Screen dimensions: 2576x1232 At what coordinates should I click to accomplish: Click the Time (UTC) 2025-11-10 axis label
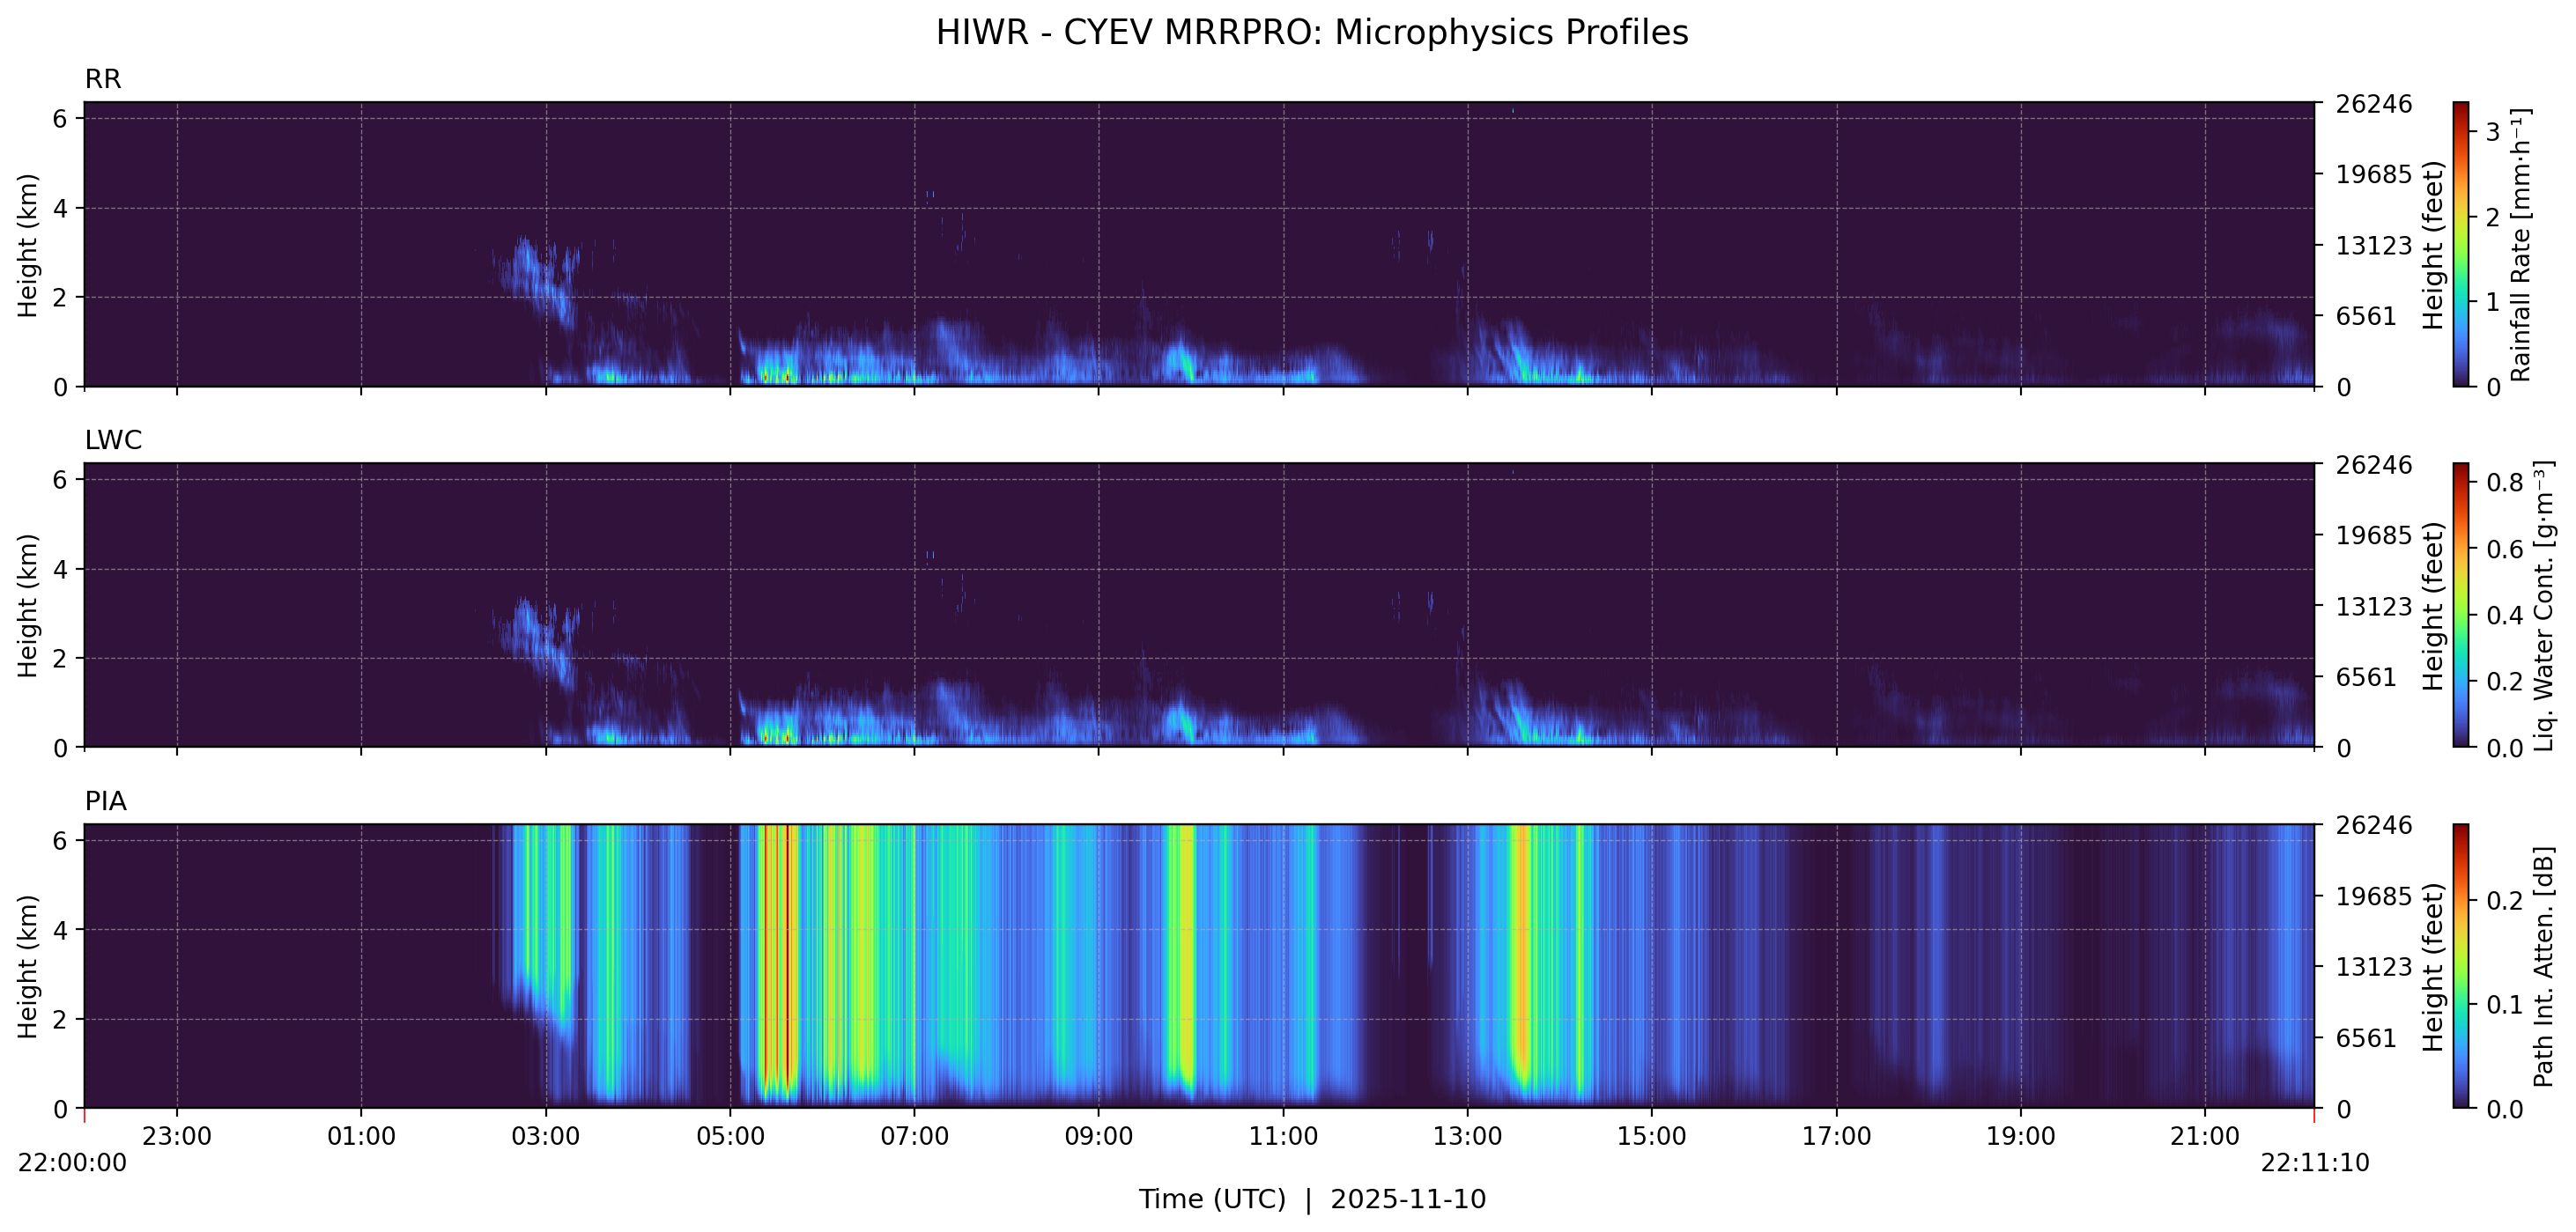click(x=1311, y=1199)
